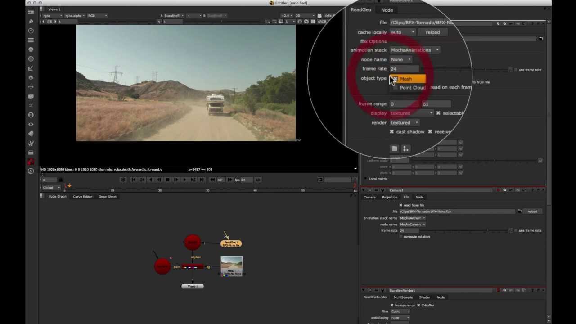Select the Viewer1 node in node graph
Image resolution: width=576 pixels, height=324 pixels.
pos(193,286)
